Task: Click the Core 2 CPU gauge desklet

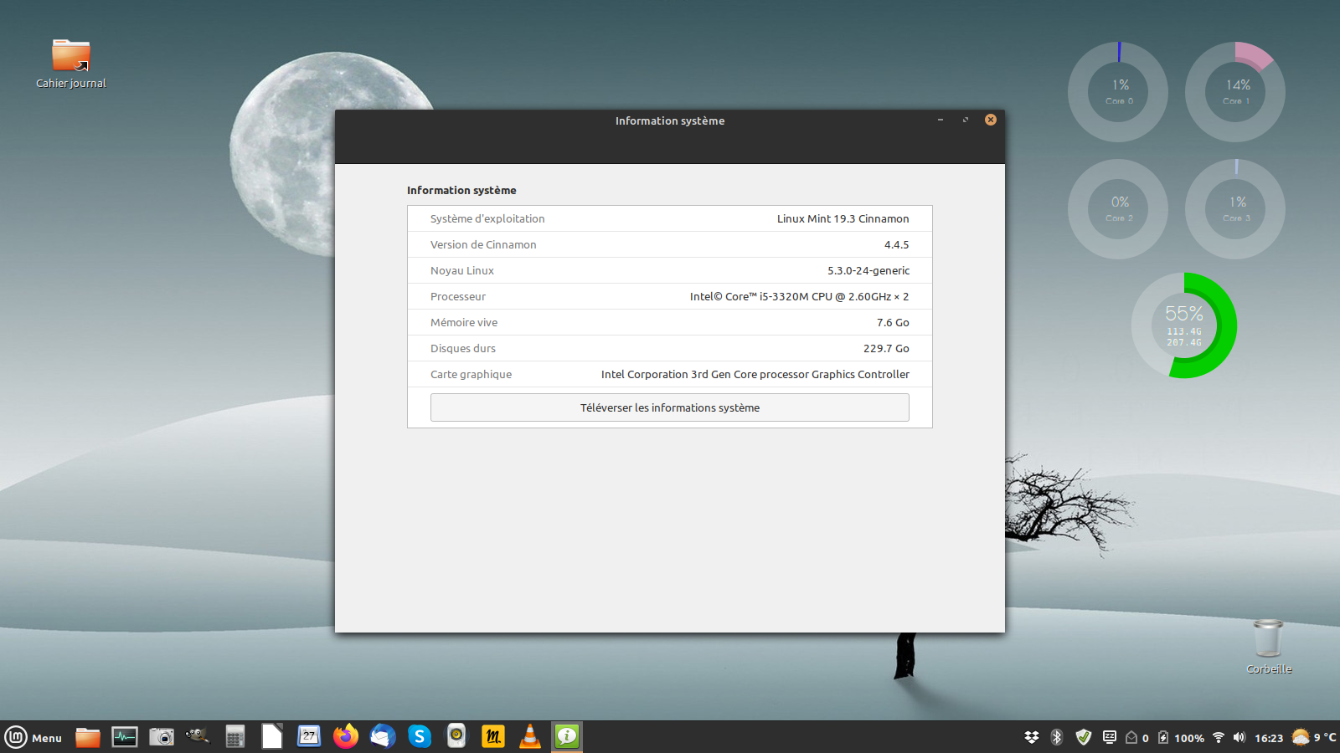Action: point(1118,209)
